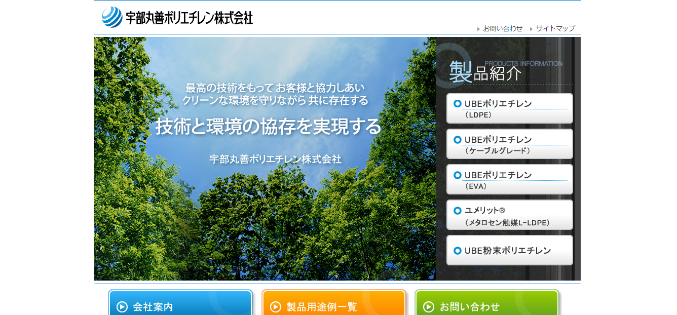This screenshot has width=677, height=315.
Task: Click the arrow icon beside サイトマップ
Action: (531, 29)
